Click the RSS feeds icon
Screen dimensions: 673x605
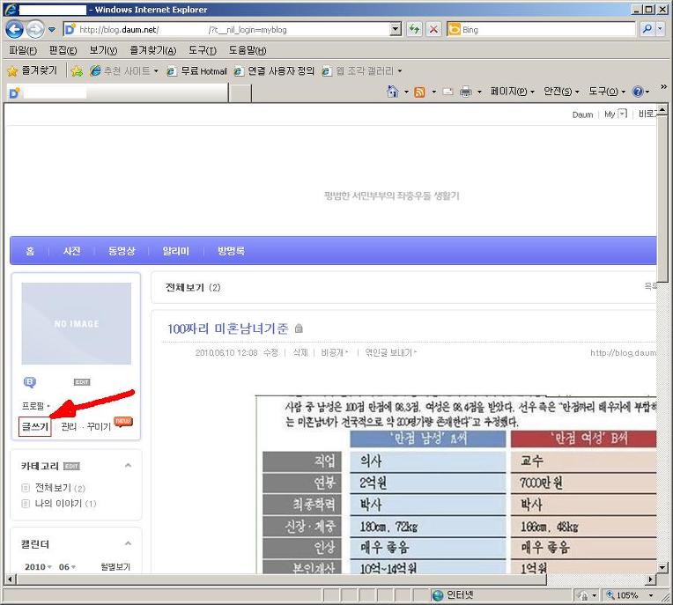coord(419,92)
